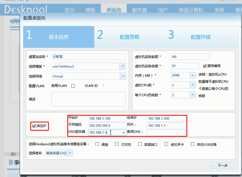Open the 首页 navigation tab

click(x=69, y=10)
